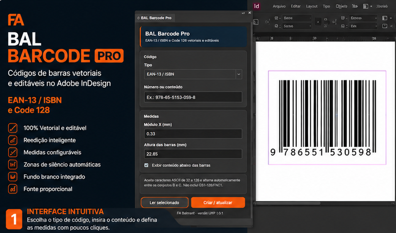
Task: Collapse the BAL Barcode Pro panel with double-arrow icon
Action: 243,13
